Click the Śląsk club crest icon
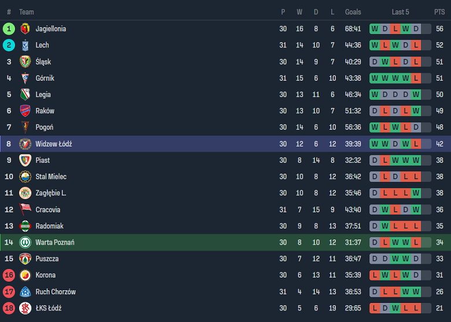Screen dimensions: 451x322 (x=25, y=62)
